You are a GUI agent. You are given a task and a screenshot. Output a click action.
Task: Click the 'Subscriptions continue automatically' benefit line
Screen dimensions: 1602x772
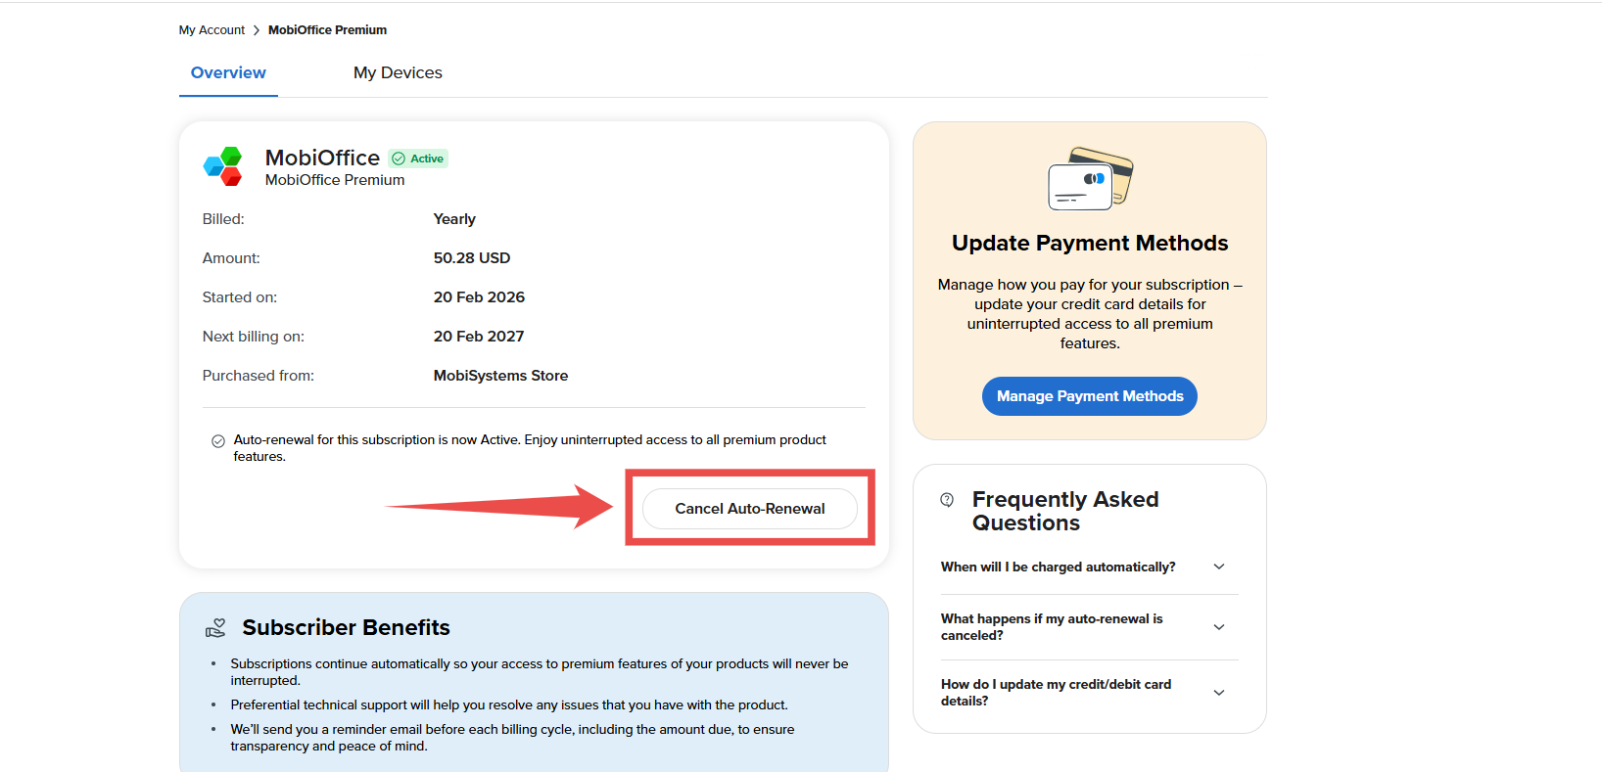click(540, 672)
